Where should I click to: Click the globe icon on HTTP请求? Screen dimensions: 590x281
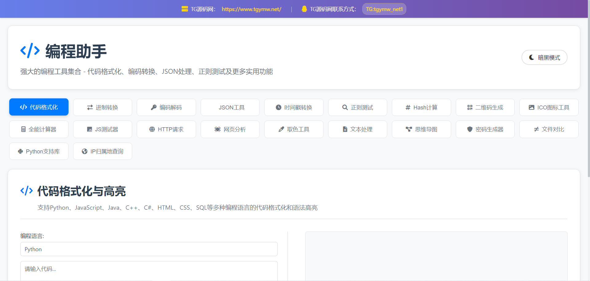pos(152,129)
